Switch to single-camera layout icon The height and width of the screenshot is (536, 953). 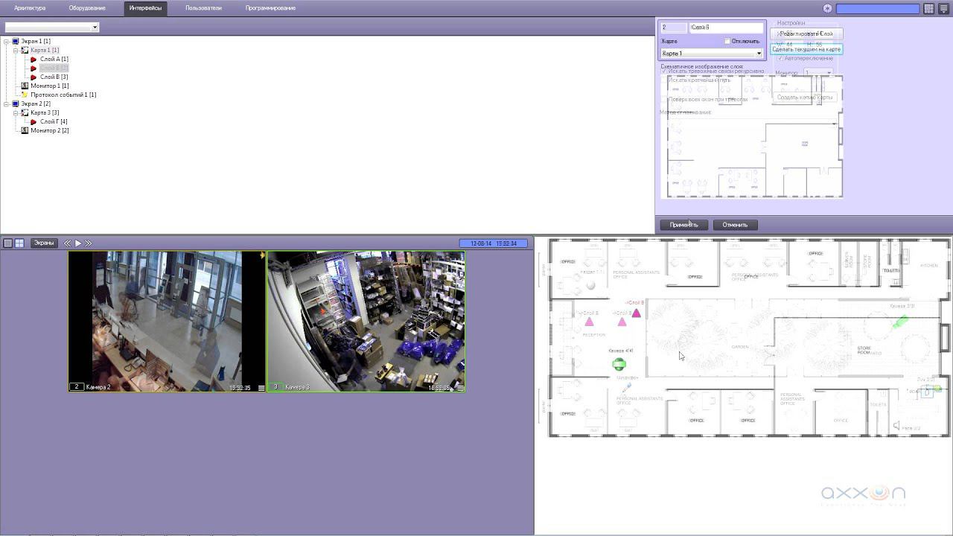coord(8,243)
